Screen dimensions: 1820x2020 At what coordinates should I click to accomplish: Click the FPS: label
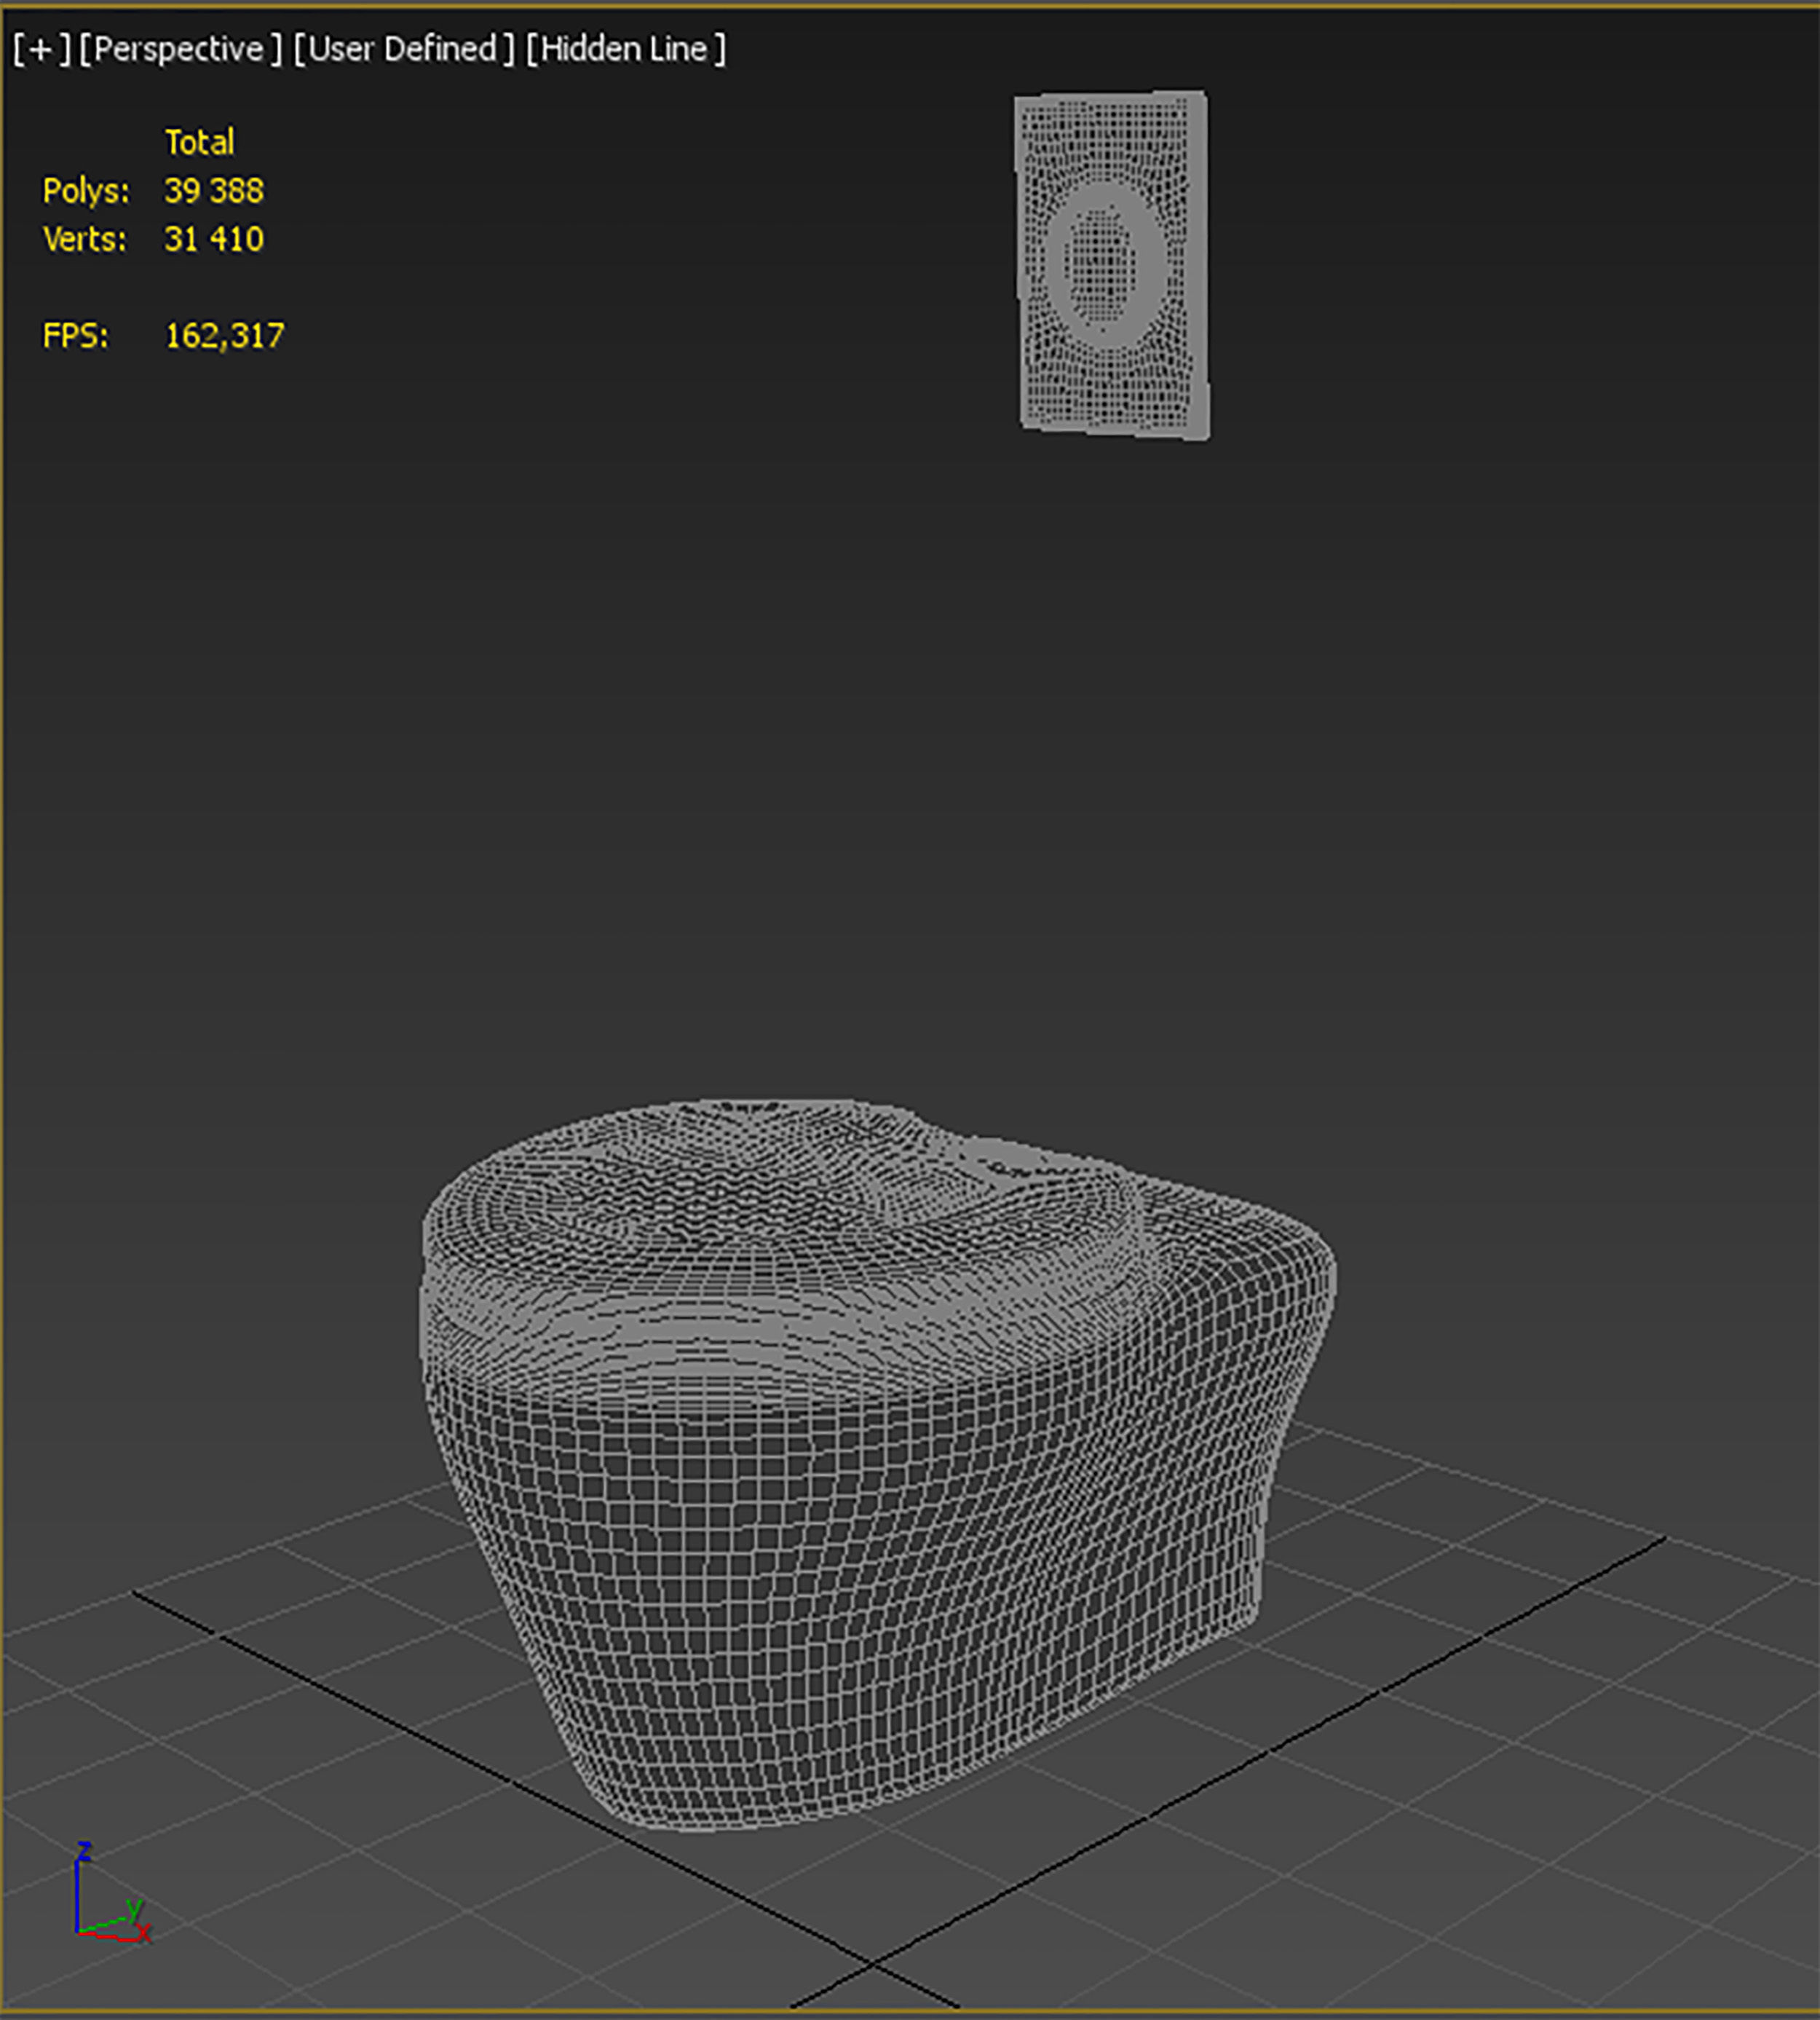click(75, 336)
